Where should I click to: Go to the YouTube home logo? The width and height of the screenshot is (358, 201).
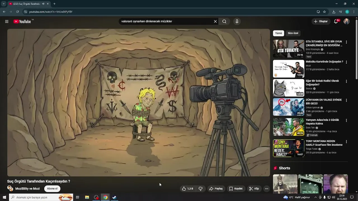point(22,21)
